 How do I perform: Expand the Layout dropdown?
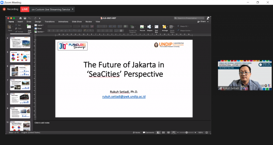tap(40, 25)
